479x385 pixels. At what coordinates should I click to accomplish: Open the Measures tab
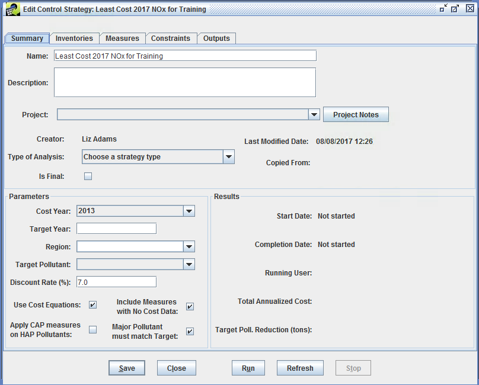pos(122,38)
